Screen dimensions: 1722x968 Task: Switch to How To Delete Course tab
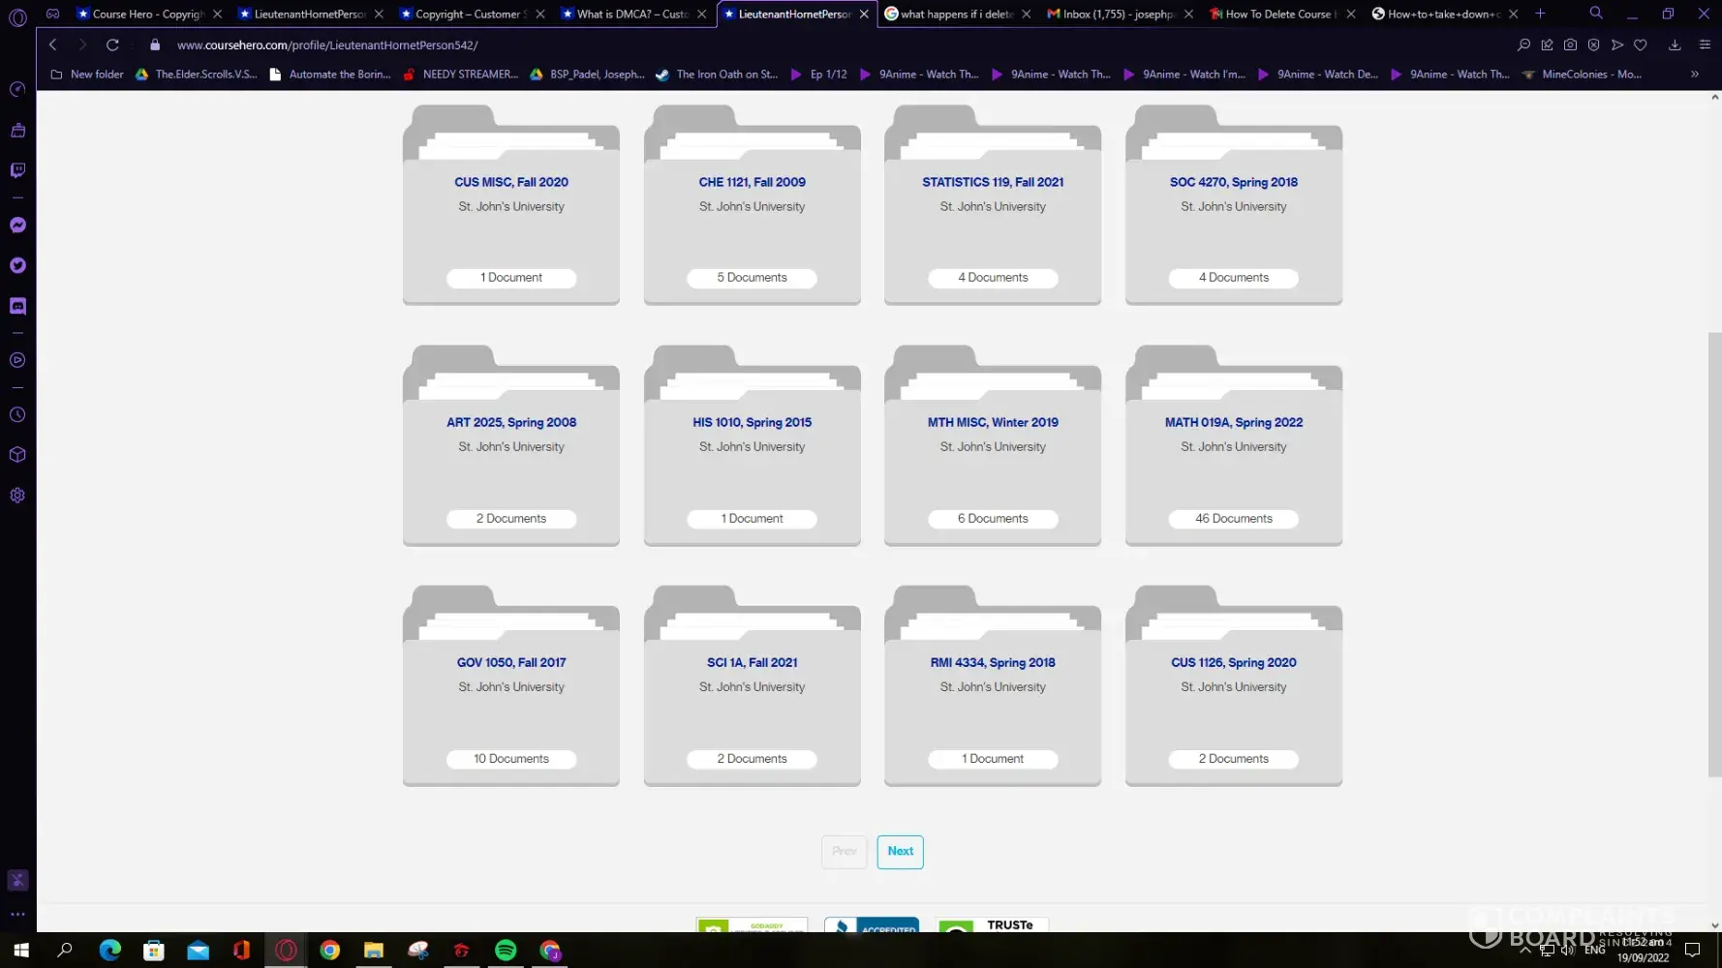coord(1280,14)
